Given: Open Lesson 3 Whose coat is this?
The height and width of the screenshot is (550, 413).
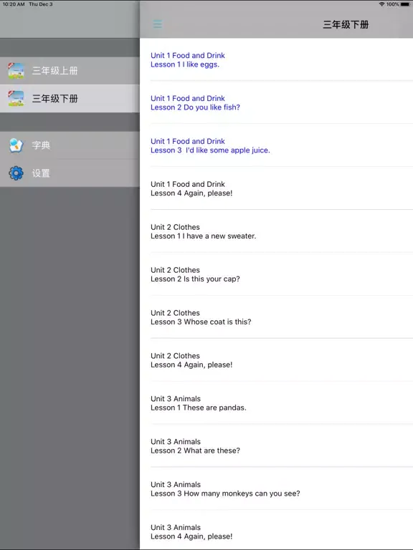Looking at the screenshot, I should pyautogui.click(x=276, y=317).
